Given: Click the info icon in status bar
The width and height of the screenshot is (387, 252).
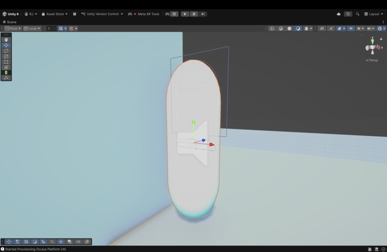Looking at the screenshot, I should tap(2, 249).
